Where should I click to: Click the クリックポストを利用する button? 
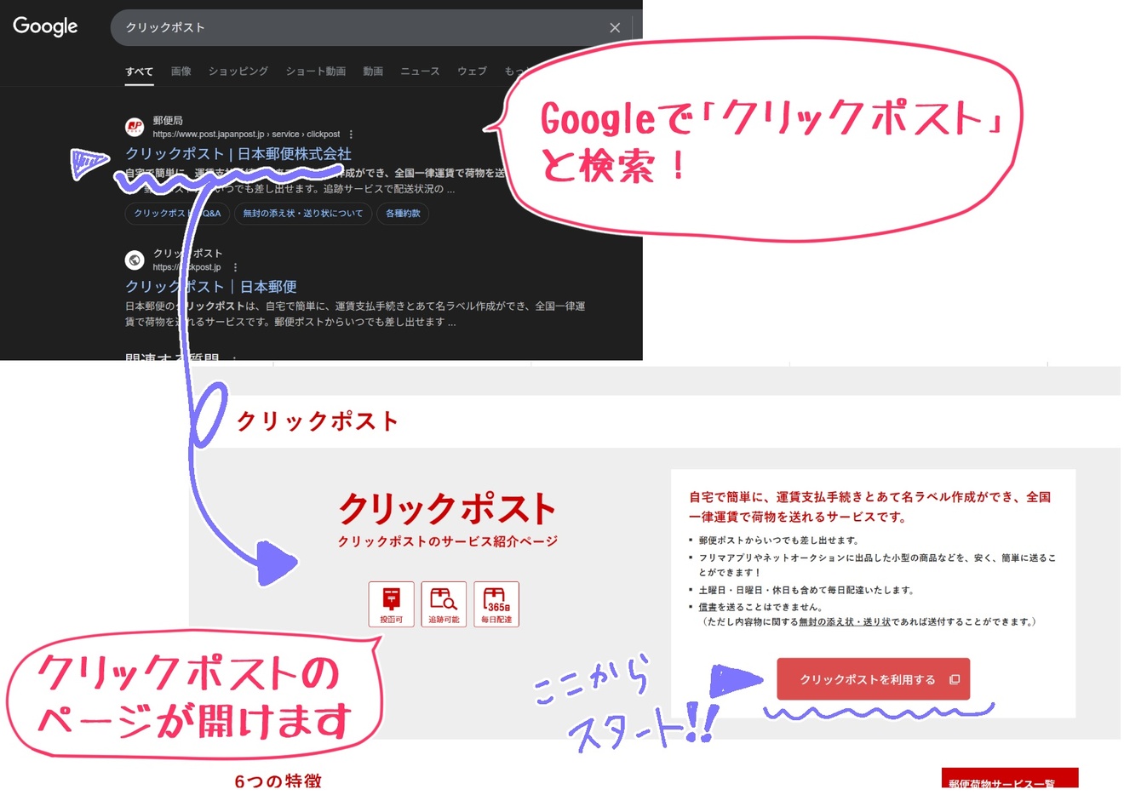873,679
